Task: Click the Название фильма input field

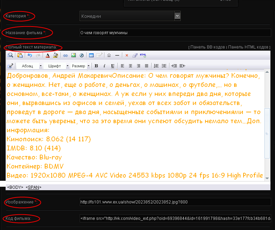Action: 175,33
